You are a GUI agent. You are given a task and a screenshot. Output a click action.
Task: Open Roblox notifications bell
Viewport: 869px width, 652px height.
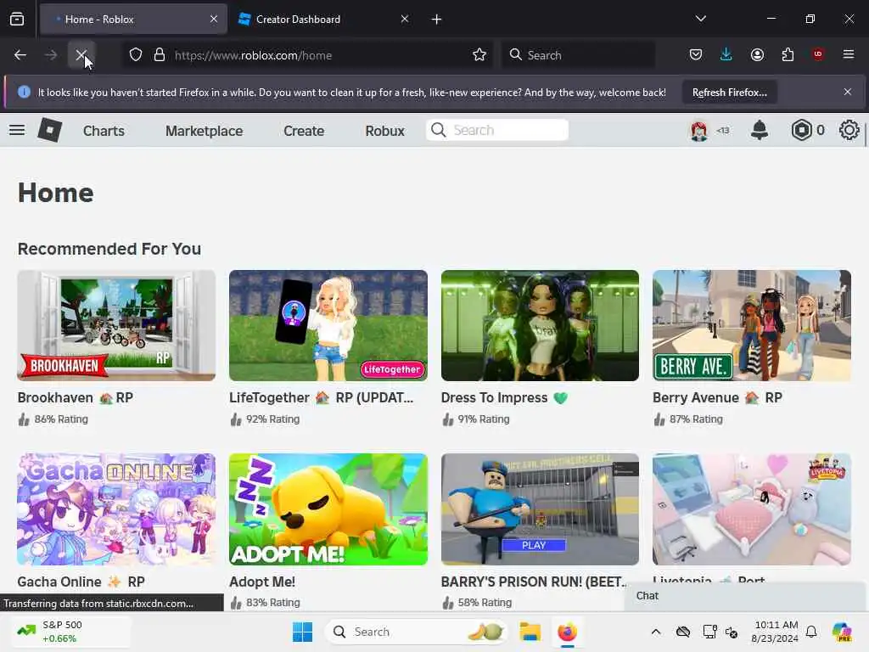tap(760, 130)
